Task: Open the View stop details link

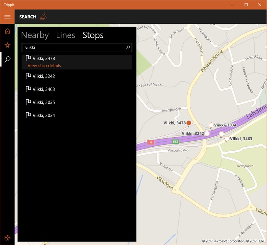Action: 43,65
